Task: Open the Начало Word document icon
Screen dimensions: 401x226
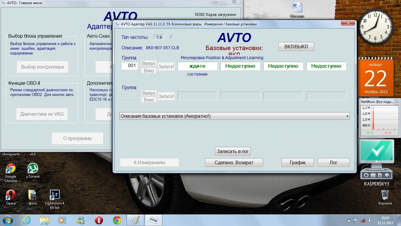Action: pyautogui.click(x=297, y=10)
